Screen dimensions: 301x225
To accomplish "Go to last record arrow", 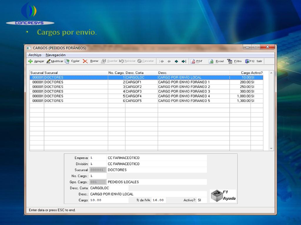I will [x=184, y=62].
